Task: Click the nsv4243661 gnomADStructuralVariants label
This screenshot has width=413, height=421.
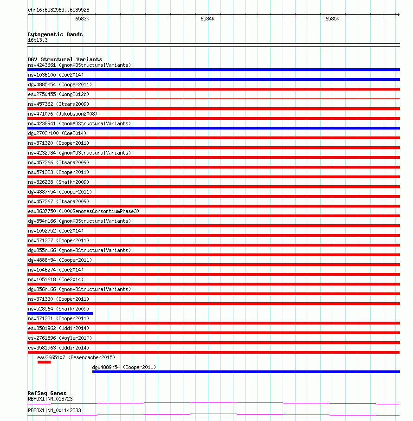Action: point(79,65)
